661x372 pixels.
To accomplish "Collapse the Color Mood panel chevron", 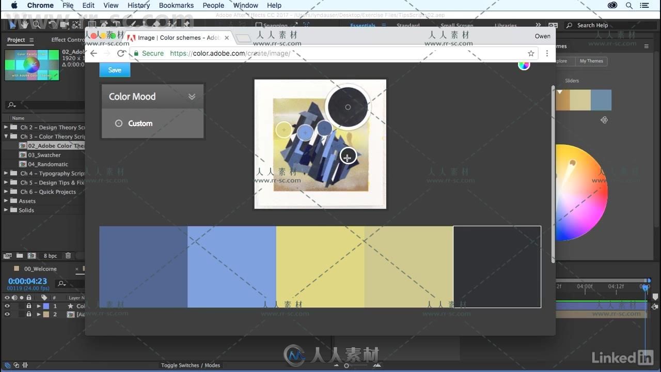I will tap(192, 97).
